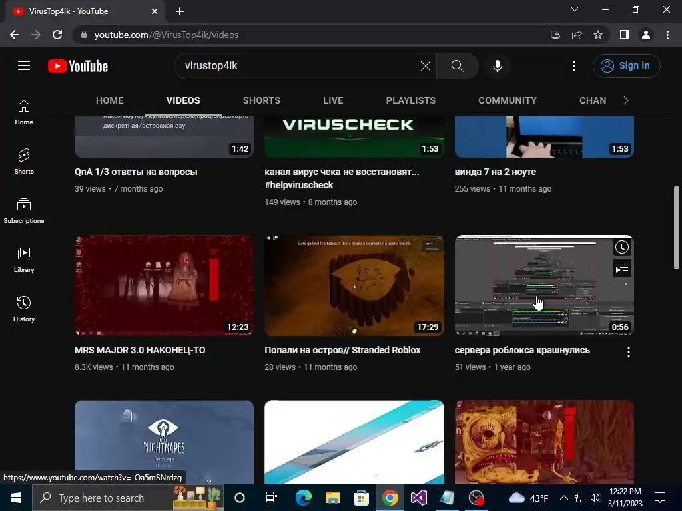Viewport: 682px width, 511px height.
Task: Start voice search with microphone
Action: point(497,66)
